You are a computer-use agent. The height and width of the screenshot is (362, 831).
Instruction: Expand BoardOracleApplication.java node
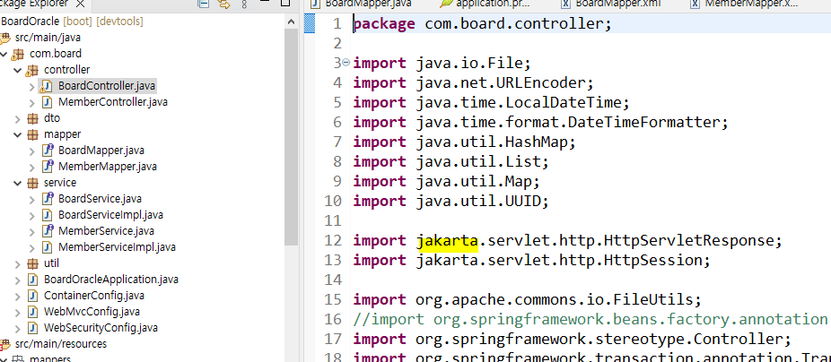coord(18,280)
